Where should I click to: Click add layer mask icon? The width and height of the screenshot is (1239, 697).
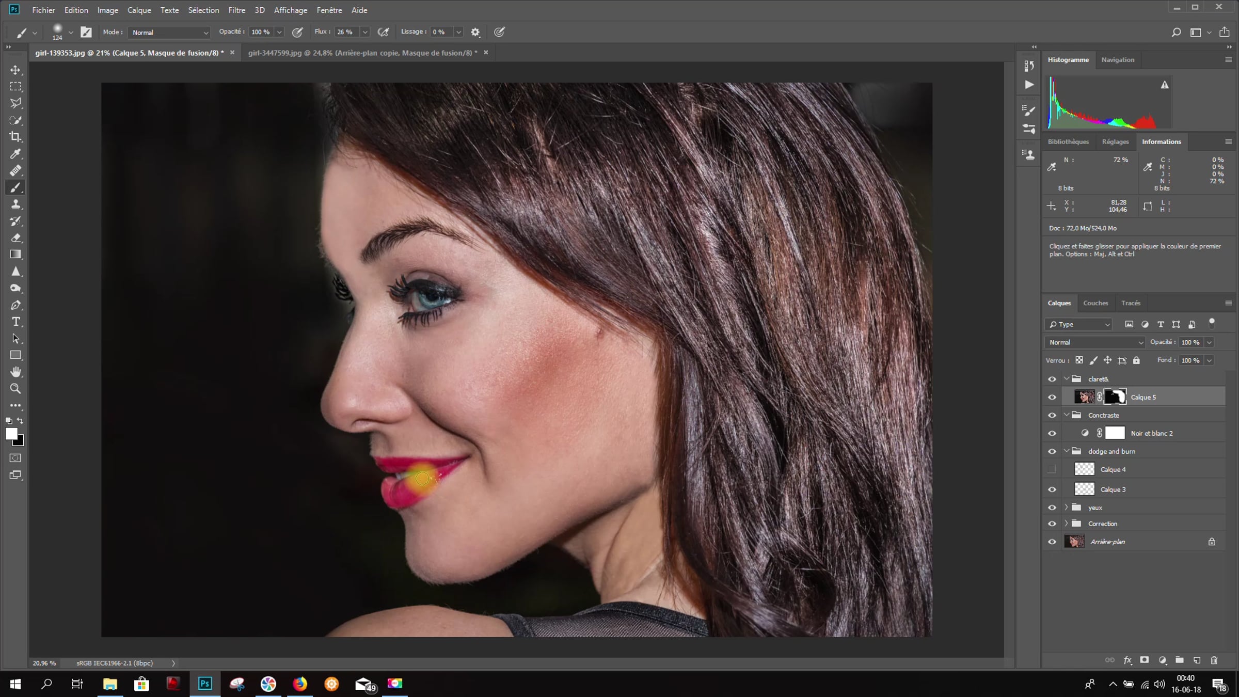pyautogui.click(x=1145, y=660)
